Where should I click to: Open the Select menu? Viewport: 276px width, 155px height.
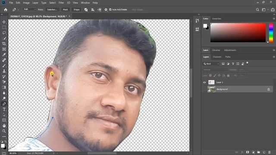coord(52,3)
